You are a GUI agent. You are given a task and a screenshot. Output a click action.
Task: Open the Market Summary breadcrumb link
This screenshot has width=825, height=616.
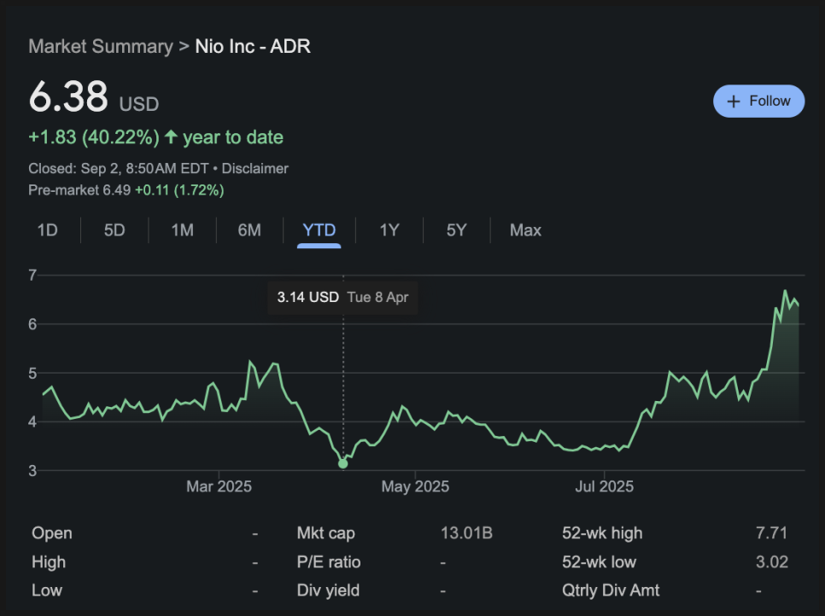pos(101,46)
